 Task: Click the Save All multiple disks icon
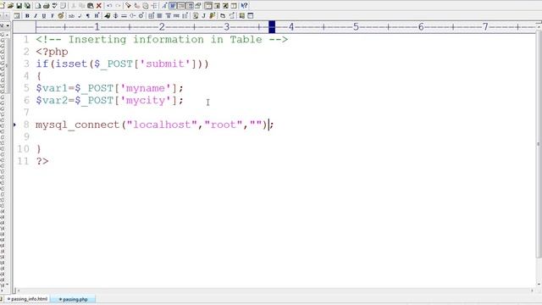point(27,6)
